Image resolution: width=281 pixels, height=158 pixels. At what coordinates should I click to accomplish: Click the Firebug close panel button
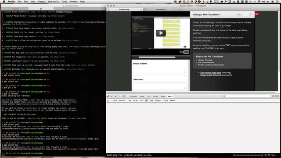[x=278, y=96]
